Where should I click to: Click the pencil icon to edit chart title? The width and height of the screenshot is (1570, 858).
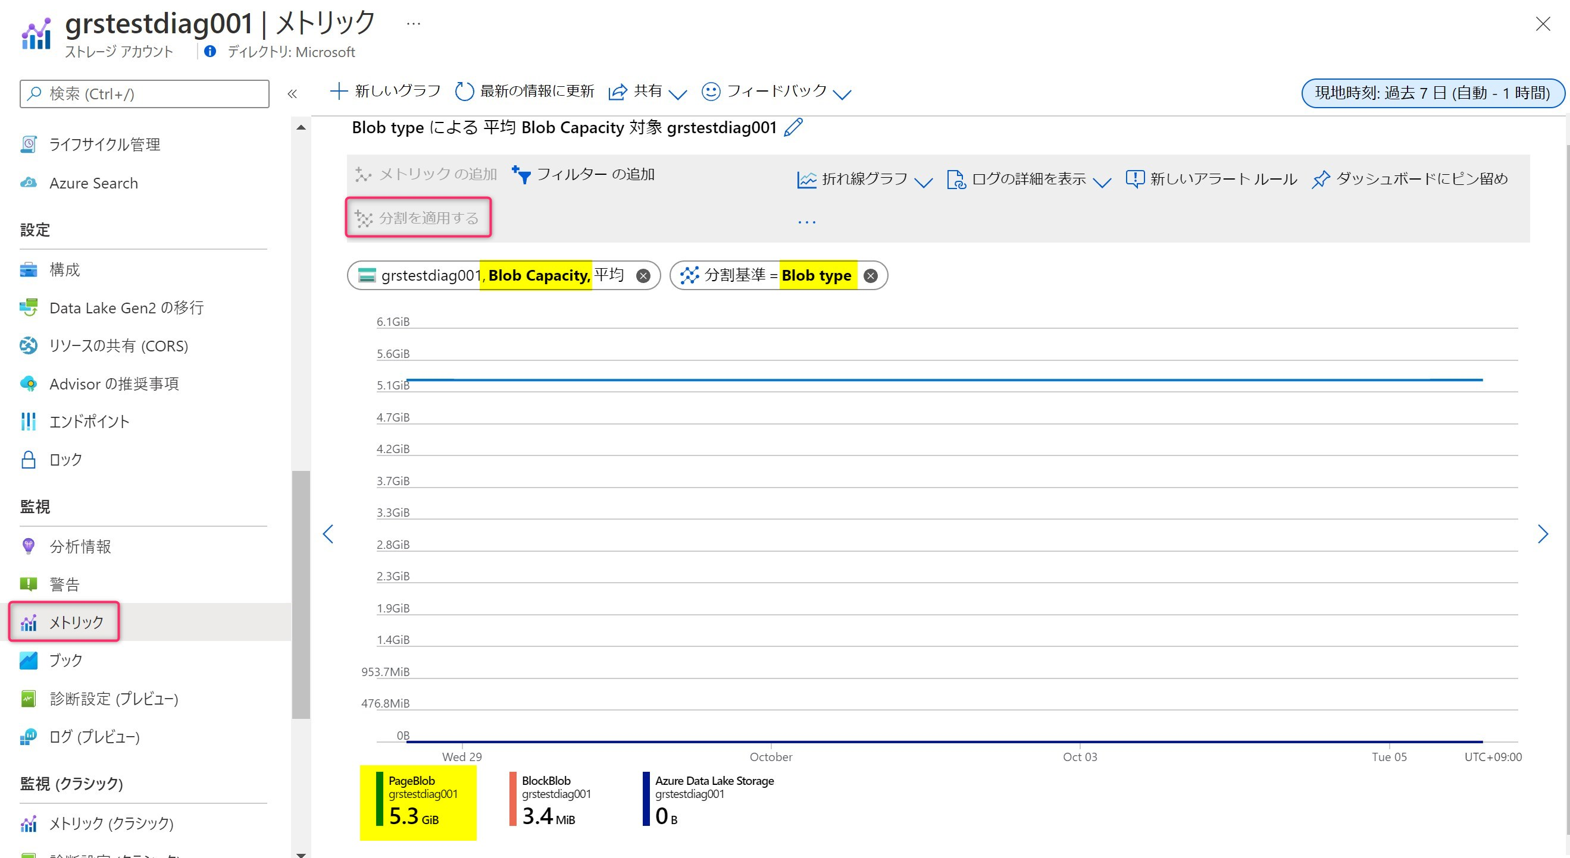(793, 128)
